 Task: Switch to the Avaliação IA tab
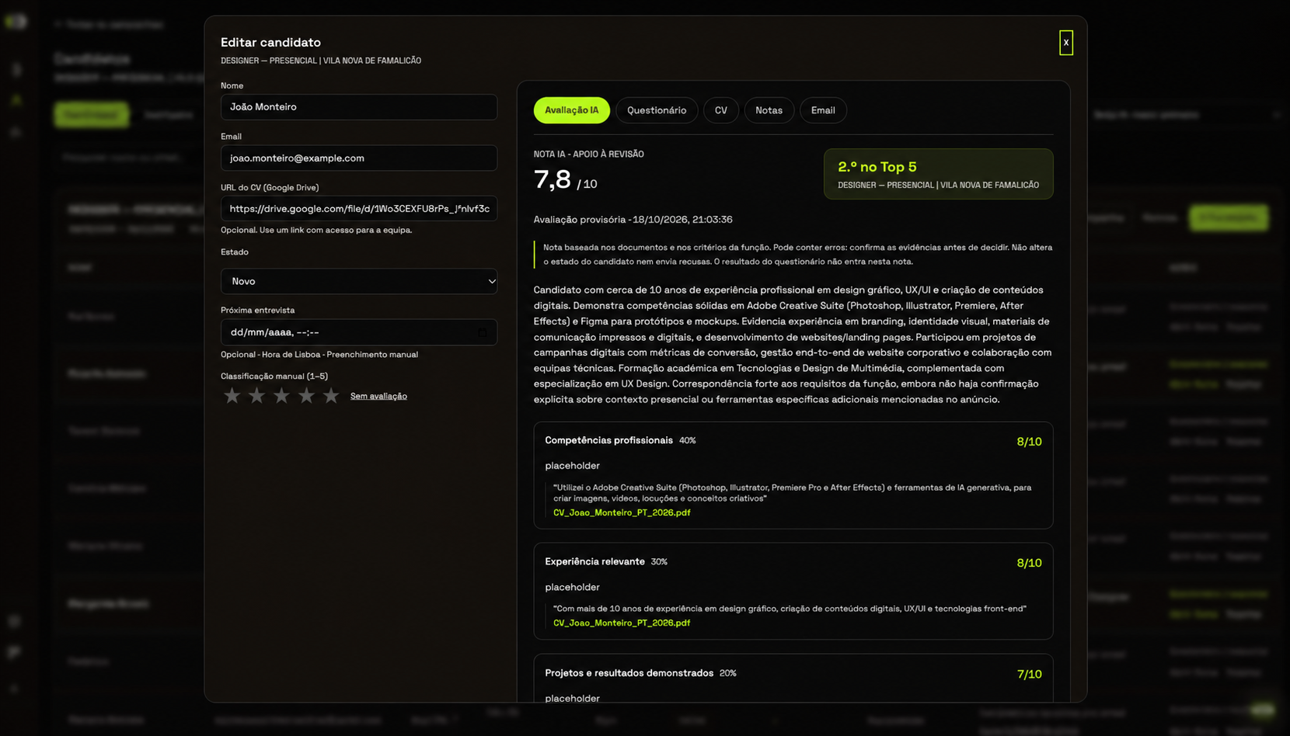click(571, 110)
